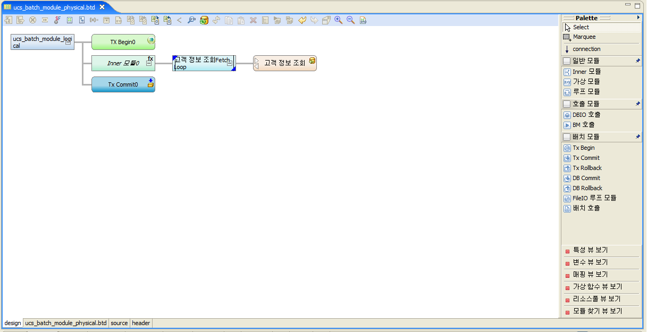Click the zoom in toolbar icon

pyautogui.click(x=338, y=20)
